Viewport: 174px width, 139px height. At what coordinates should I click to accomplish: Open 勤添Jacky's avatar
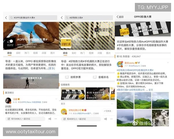point(120,64)
